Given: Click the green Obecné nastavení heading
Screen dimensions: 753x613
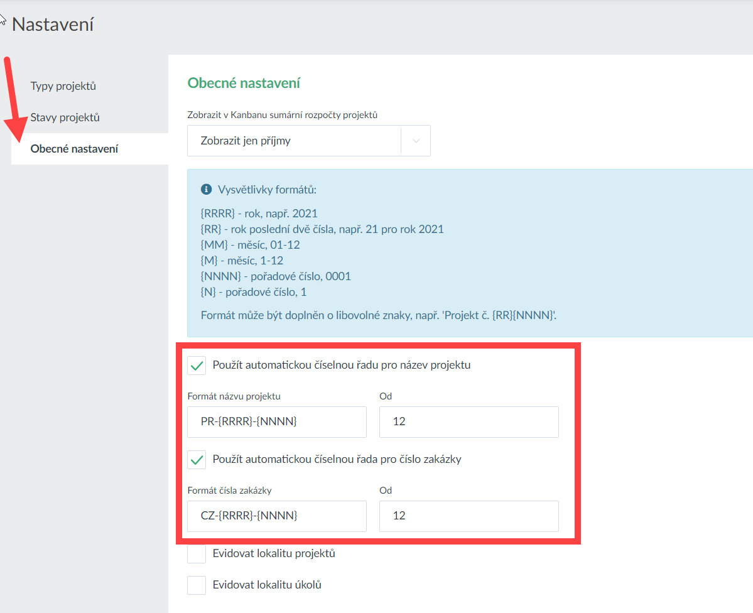Looking at the screenshot, I should click(x=244, y=83).
